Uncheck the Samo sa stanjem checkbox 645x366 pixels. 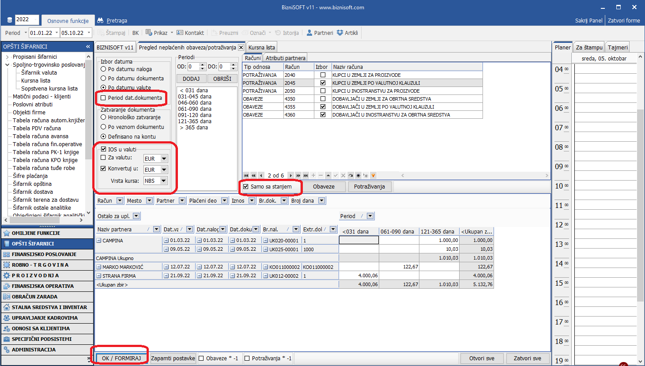[x=246, y=187]
